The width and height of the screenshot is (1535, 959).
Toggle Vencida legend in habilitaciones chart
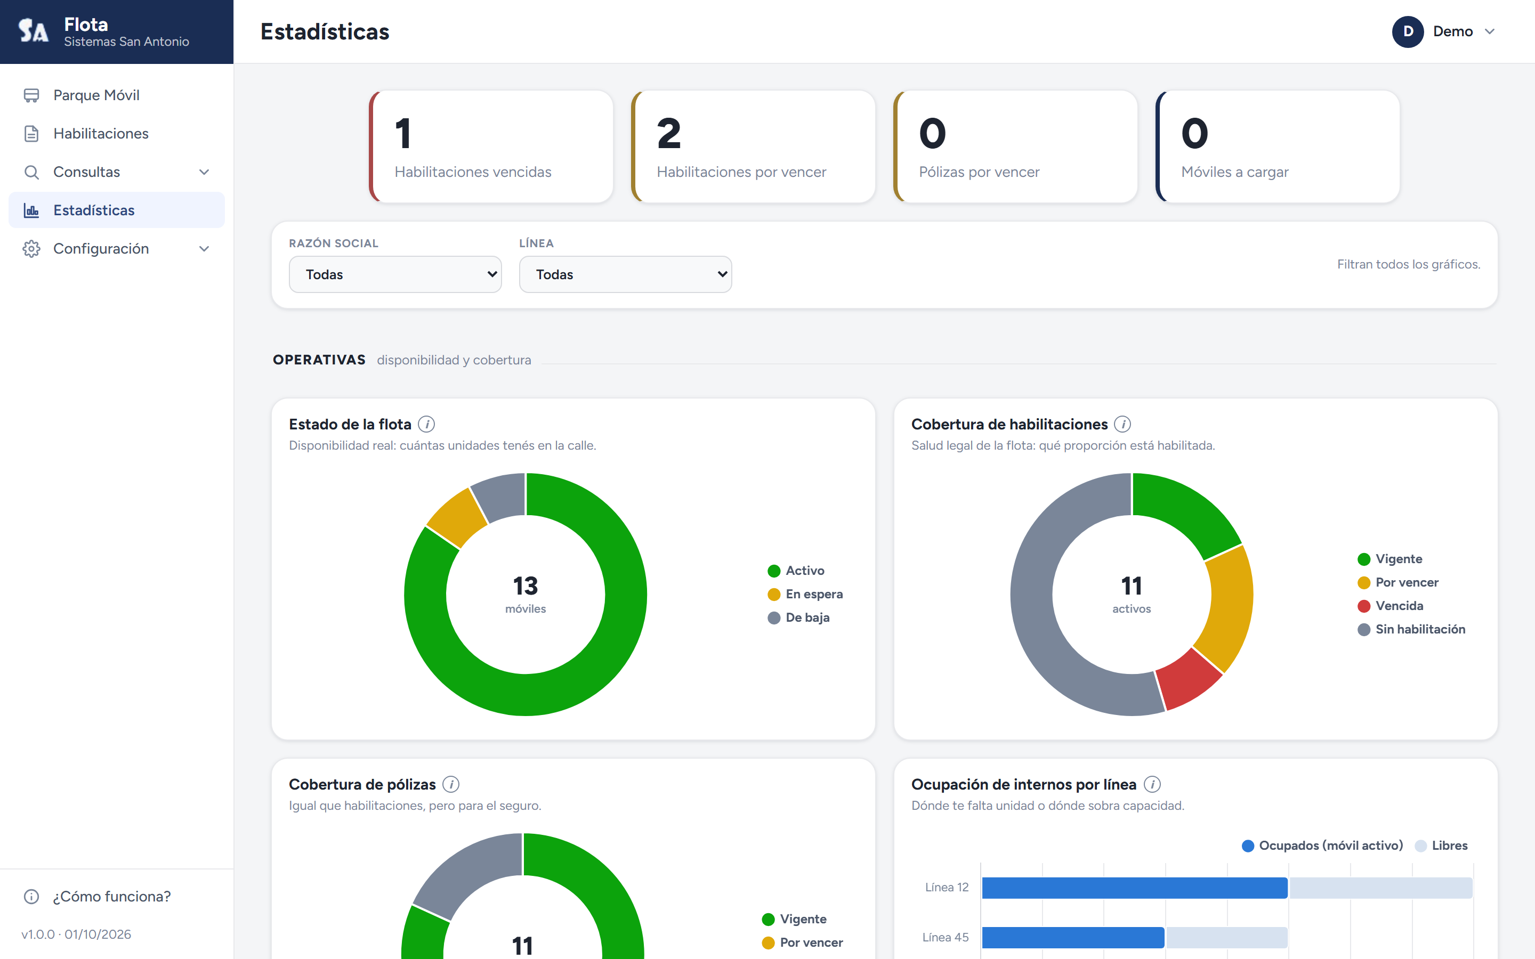point(1391,606)
